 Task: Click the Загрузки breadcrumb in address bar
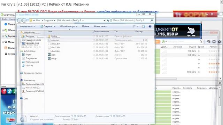tap(48, 20)
